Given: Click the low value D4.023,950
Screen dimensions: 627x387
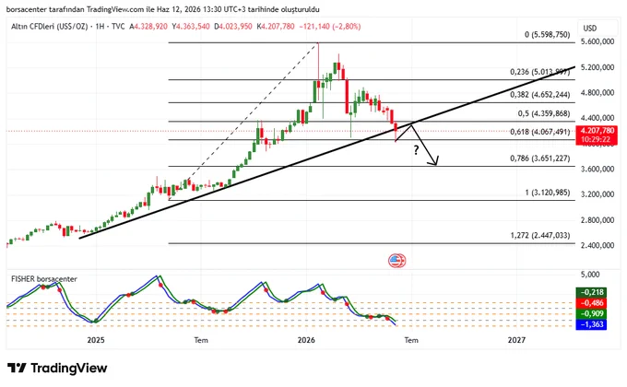Looking at the screenshot, I should pyautogui.click(x=233, y=27).
